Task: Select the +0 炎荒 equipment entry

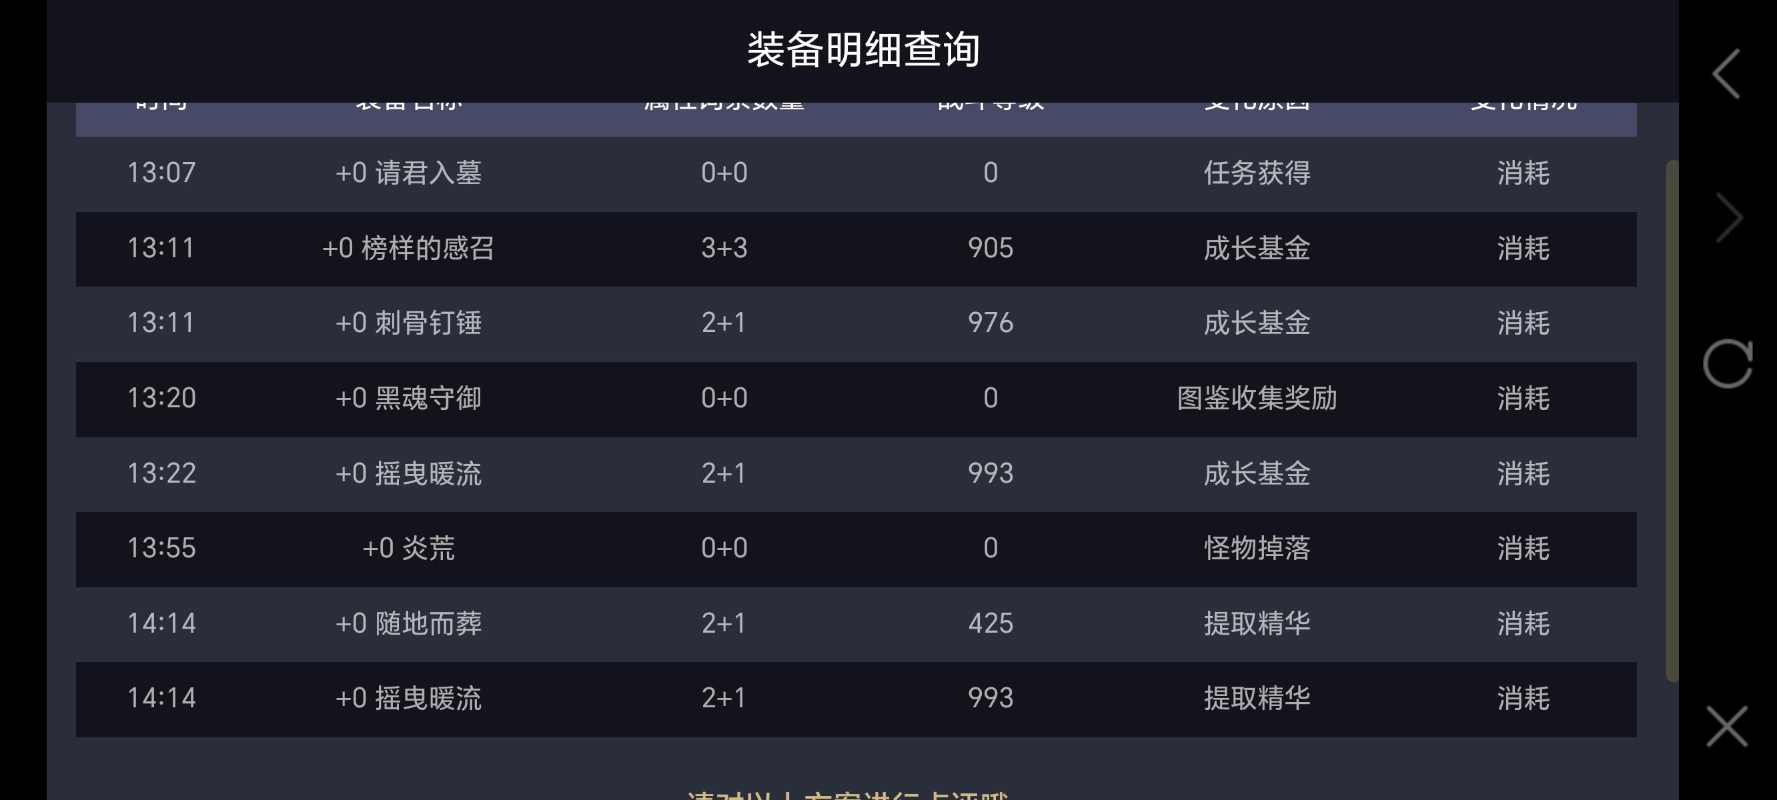Action: pos(408,548)
